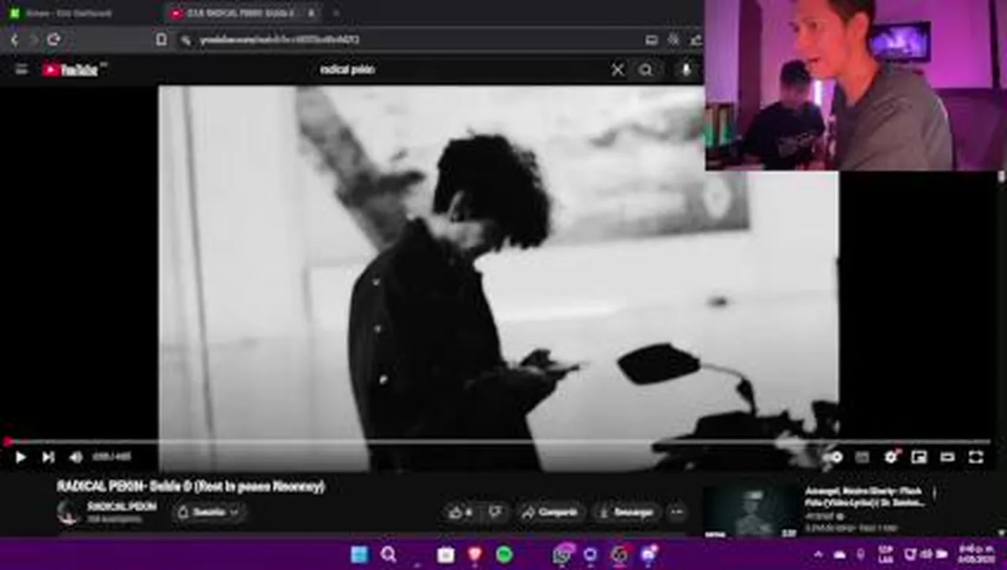
Task: Open taskbar clock and date
Action: click(x=976, y=554)
